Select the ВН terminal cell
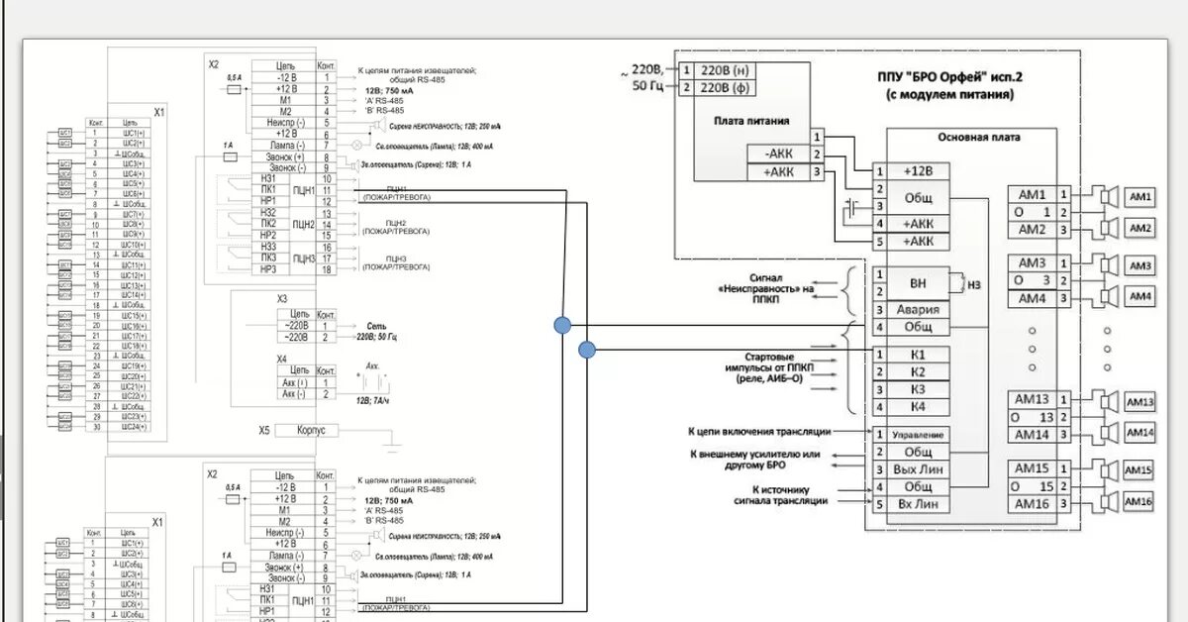 pyautogui.click(x=918, y=281)
